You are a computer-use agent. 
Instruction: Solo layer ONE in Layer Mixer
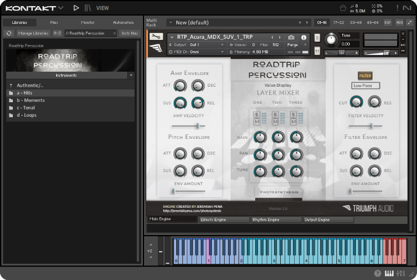257,115
